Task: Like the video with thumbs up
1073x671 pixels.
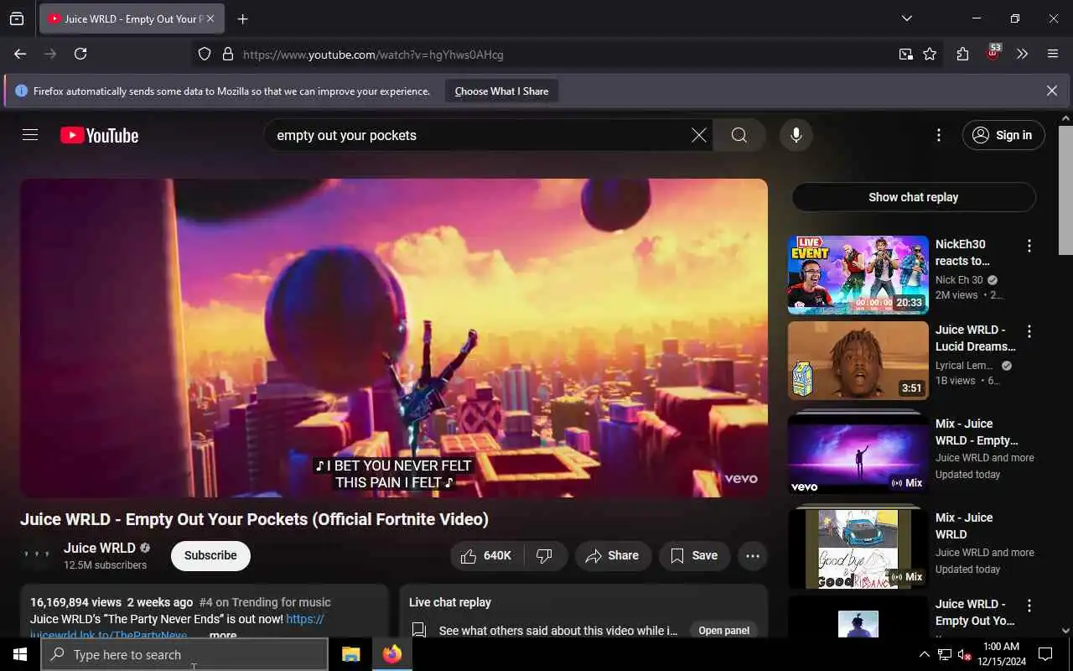Action: [x=487, y=555]
